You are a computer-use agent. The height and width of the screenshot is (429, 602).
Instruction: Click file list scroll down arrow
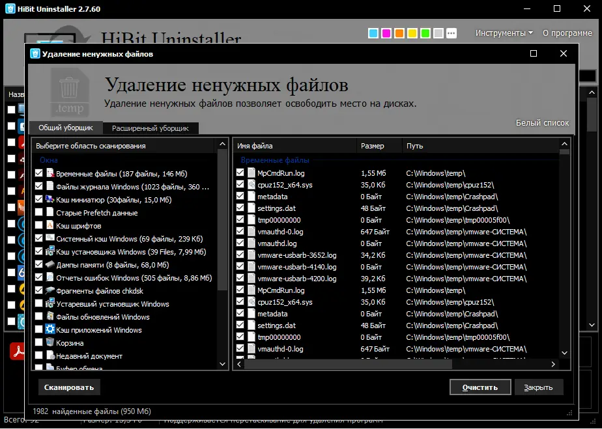coord(564,353)
